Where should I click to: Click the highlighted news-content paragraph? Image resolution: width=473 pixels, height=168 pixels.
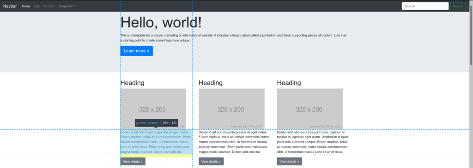coord(156,142)
